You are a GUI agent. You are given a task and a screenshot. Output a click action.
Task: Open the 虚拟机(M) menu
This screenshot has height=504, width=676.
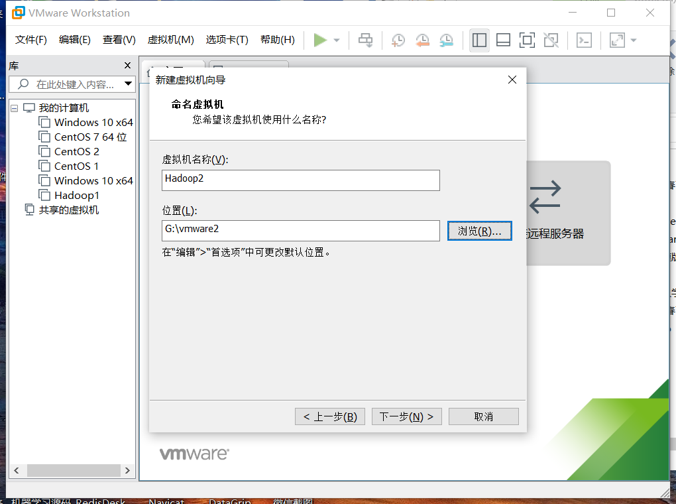point(171,40)
